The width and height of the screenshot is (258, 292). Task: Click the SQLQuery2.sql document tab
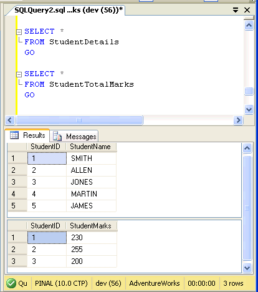(69, 10)
